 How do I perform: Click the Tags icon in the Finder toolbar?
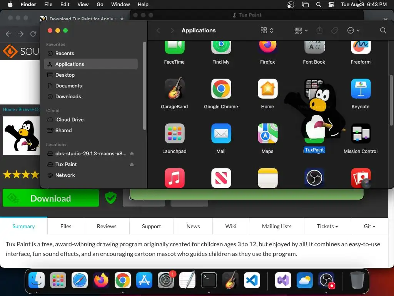coord(334,30)
